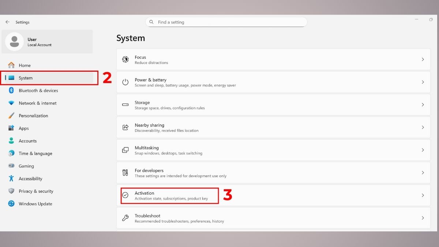
Task: Click the Nearby sharing share icon
Action: [x=125, y=127]
